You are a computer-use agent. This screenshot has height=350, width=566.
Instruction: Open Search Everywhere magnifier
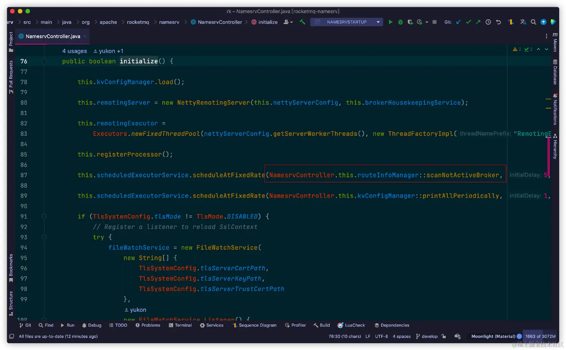tap(533, 22)
